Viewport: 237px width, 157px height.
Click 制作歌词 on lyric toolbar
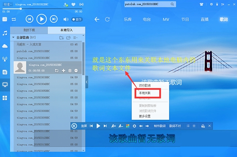[160, 126]
